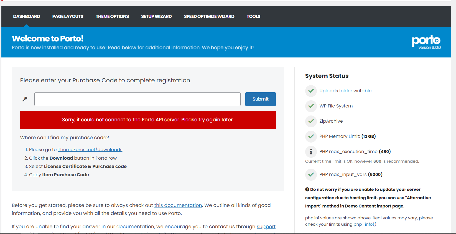
Task: Click checkmark icon beside ZipArchive
Action: pyautogui.click(x=311, y=121)
